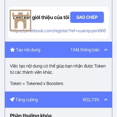The width and height of the screenshot is (117, 117).
Task: Click the giới thiệu của tôi heading
Action: tap(51, 18)
